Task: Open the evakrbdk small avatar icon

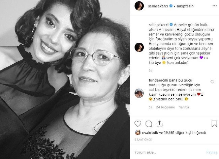Action: 138,132
